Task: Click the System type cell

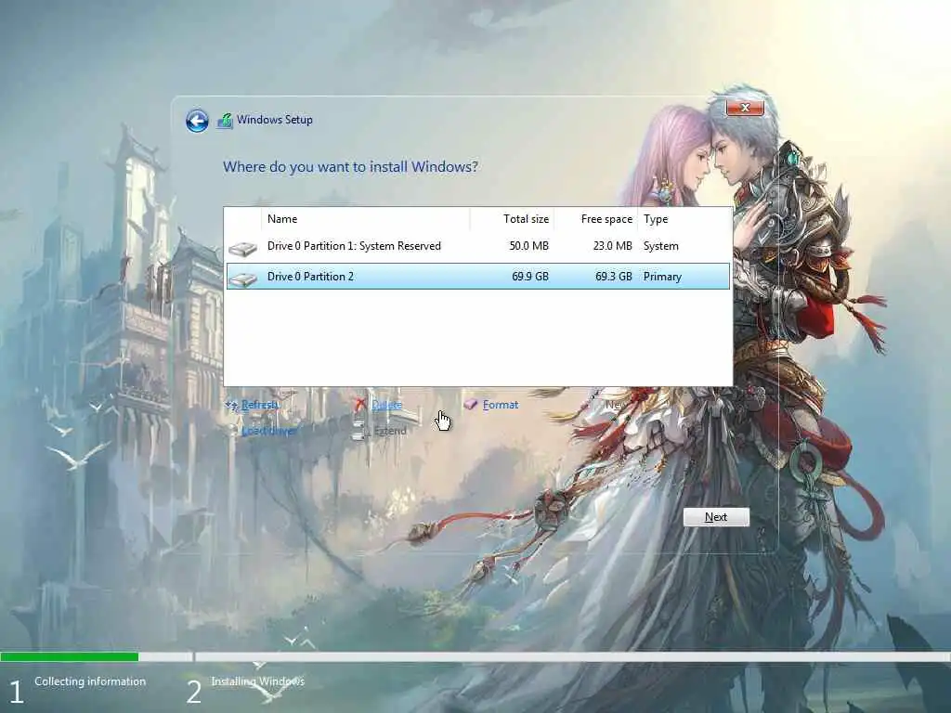Action: (x=661, y=246)
